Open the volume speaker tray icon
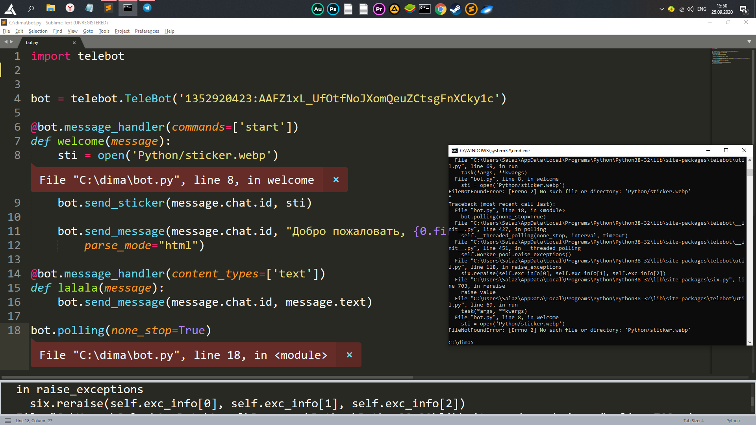This screenshot has width=756, height=425. click(x=690, y=9)
